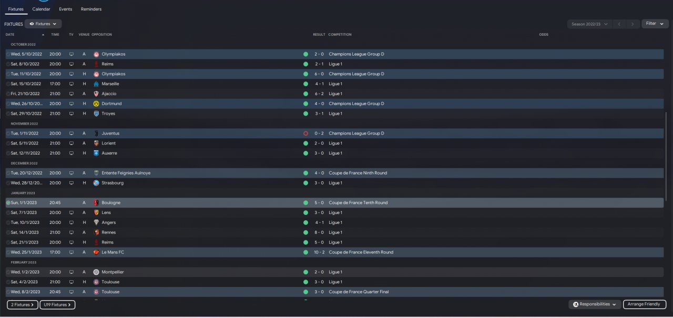Viewport: 673px width, 318px height.
Task: Tick the selection circle for Wed, 5/10/2022
Action: click(x=8, y=54)
